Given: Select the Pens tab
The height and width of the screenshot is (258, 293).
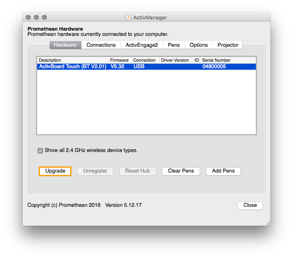Looking at the screenshot, I should tap(174, 45).
